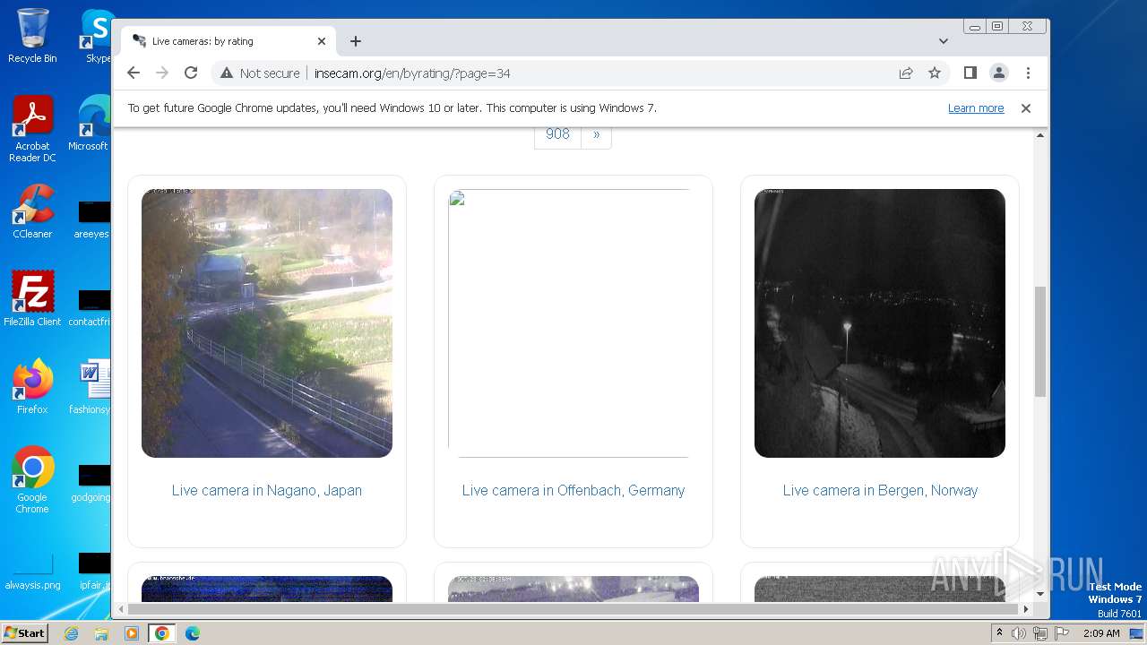Bookmark this page with the star icon

click(935, 73)
